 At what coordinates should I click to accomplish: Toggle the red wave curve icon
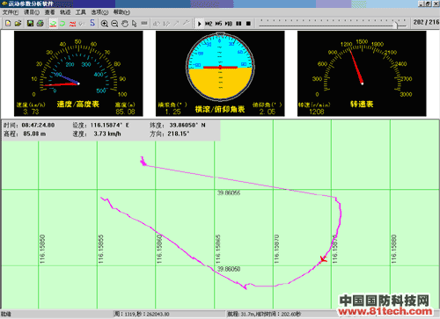point(72,24)
